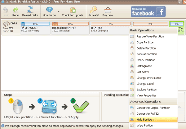Click the 0% usage bar of E:
The image size is (186, 129).
111,24
